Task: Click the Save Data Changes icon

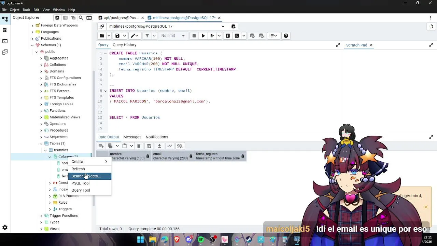Action: (149, 146)
